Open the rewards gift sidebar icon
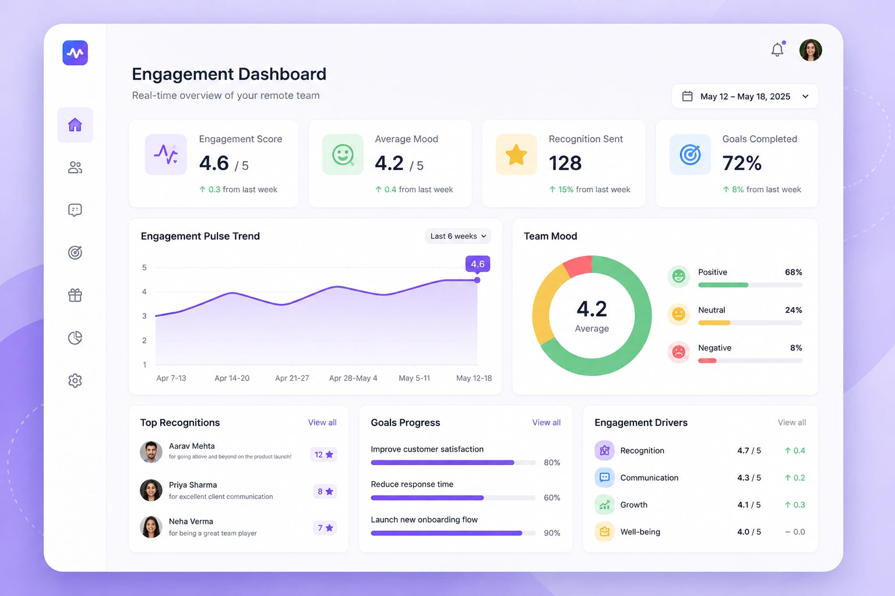 pyautogui.click(x=75, y=295)
